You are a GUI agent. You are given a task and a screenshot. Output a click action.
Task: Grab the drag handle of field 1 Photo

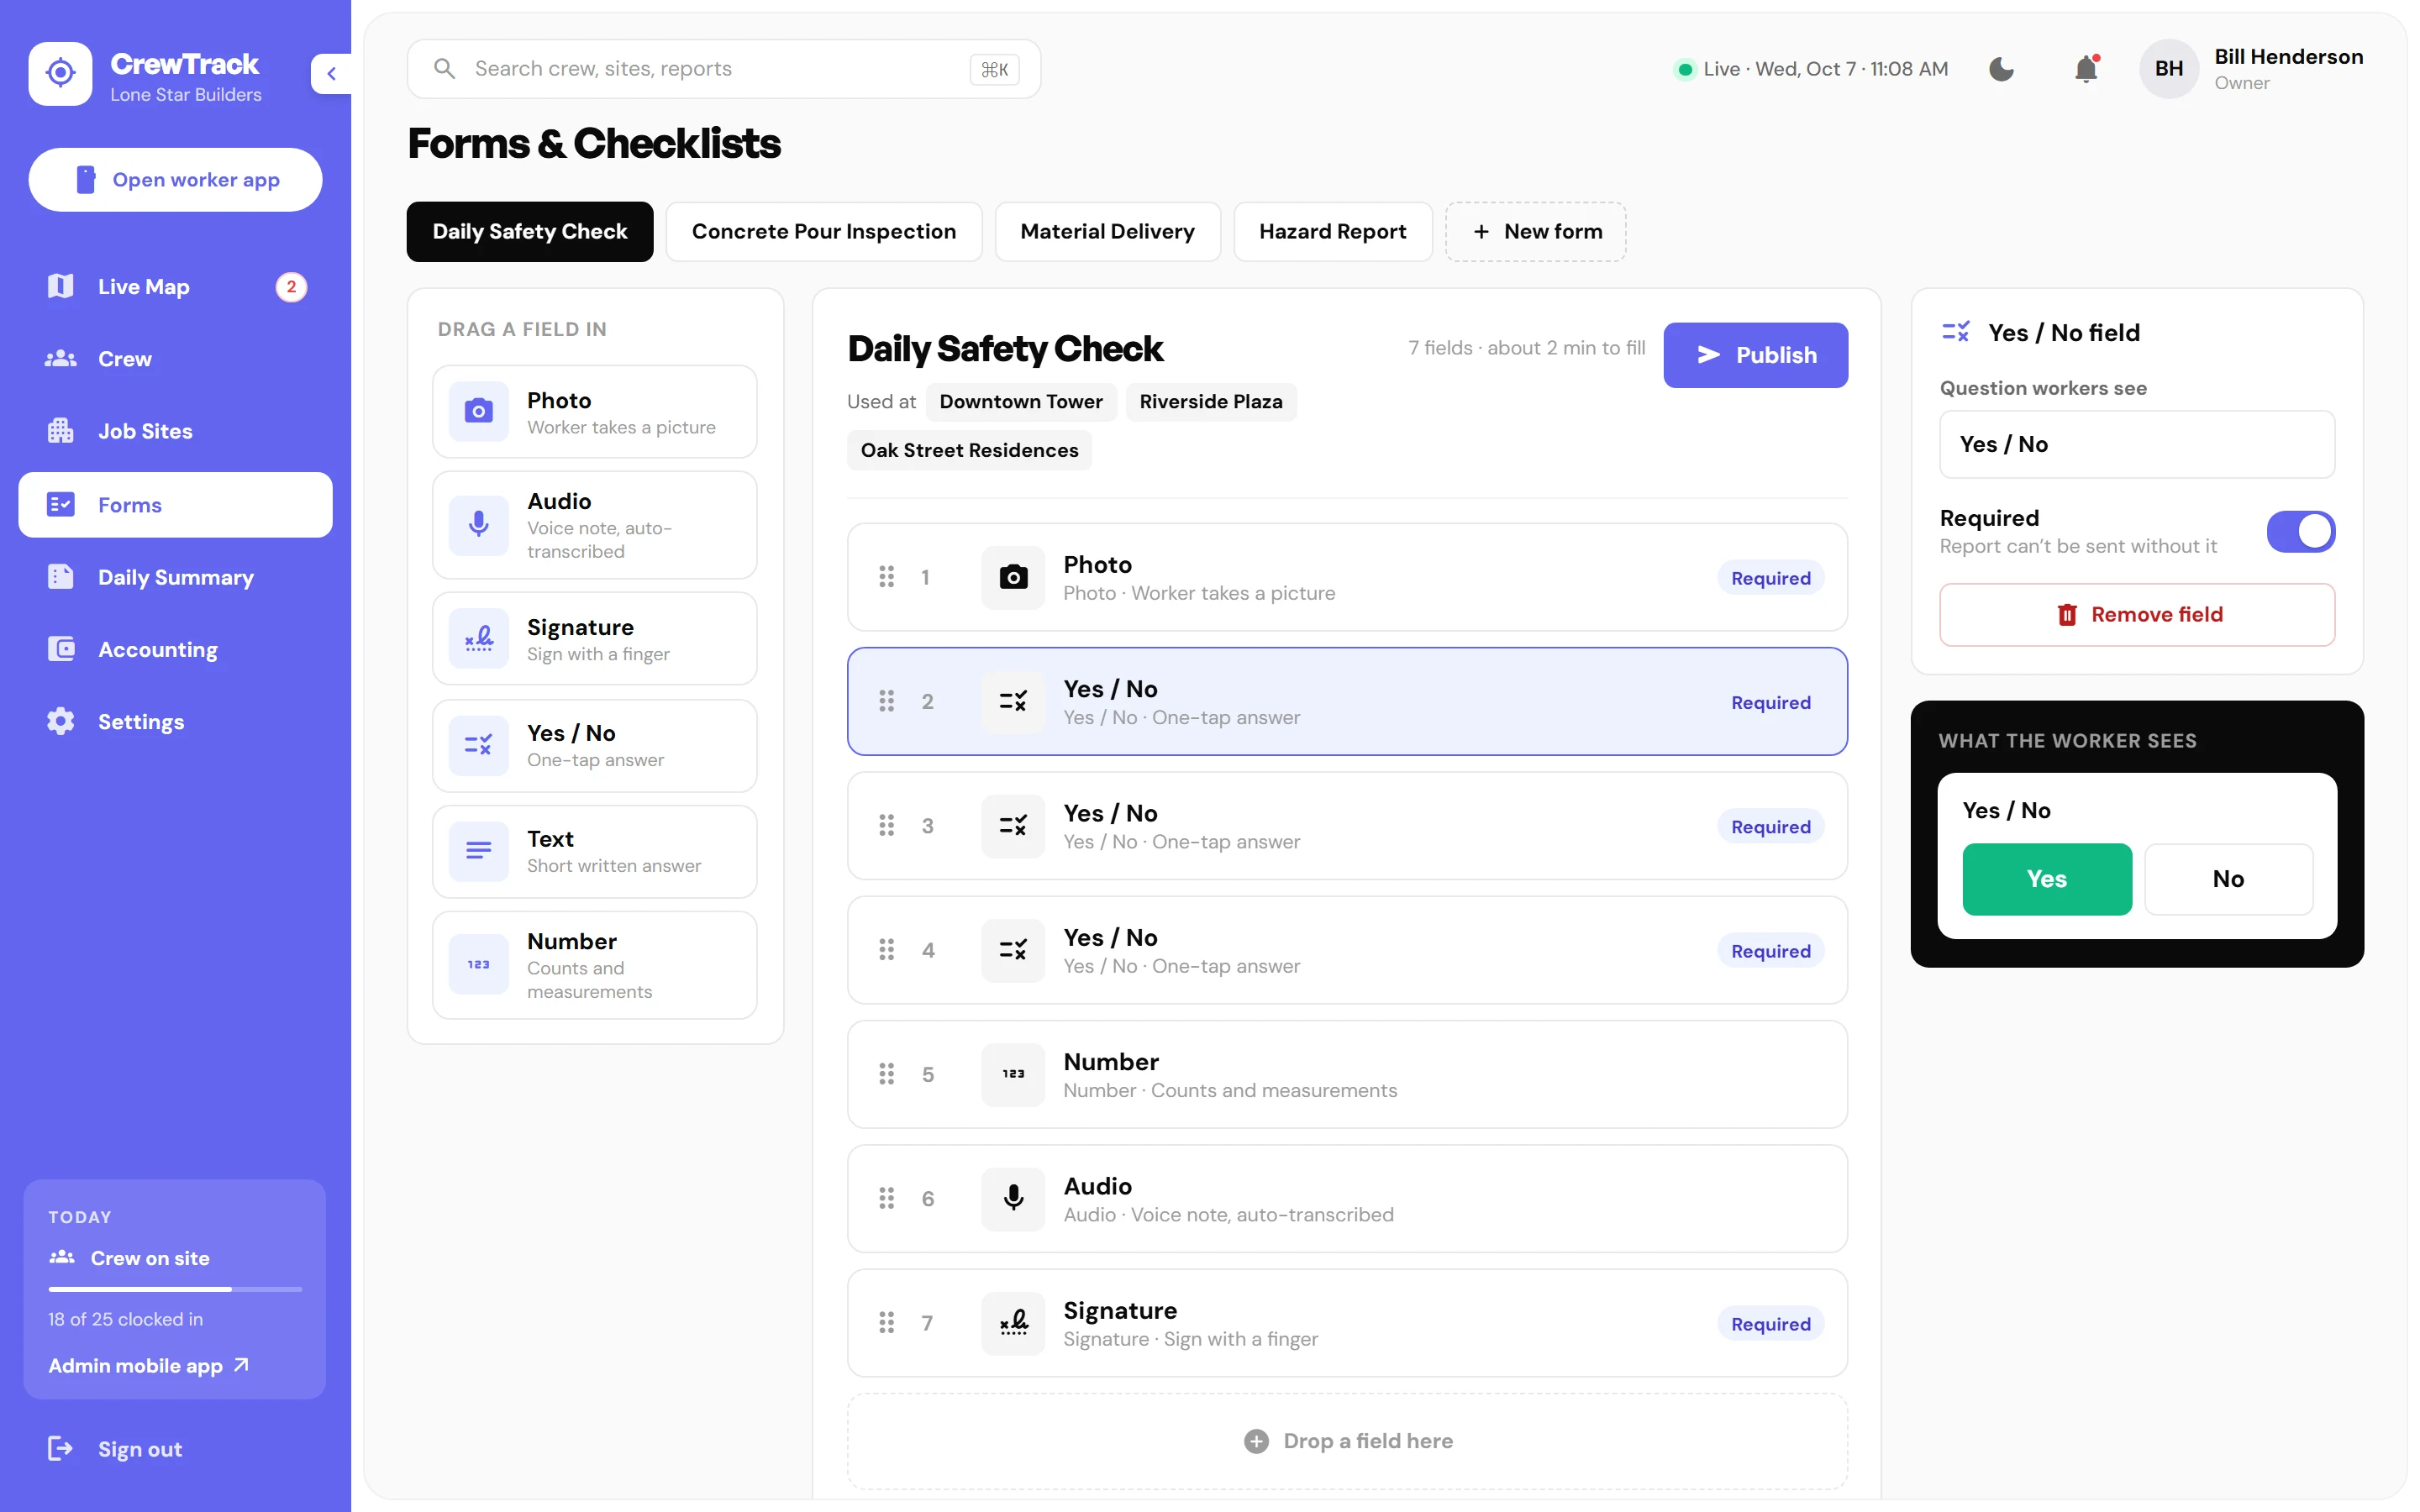click(x=886, y=577)
